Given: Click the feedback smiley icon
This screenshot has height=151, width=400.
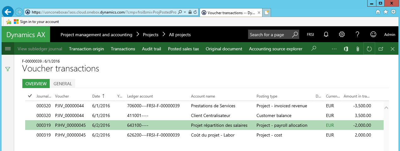Looking at the screenshot, I should [x=373, y=35].
